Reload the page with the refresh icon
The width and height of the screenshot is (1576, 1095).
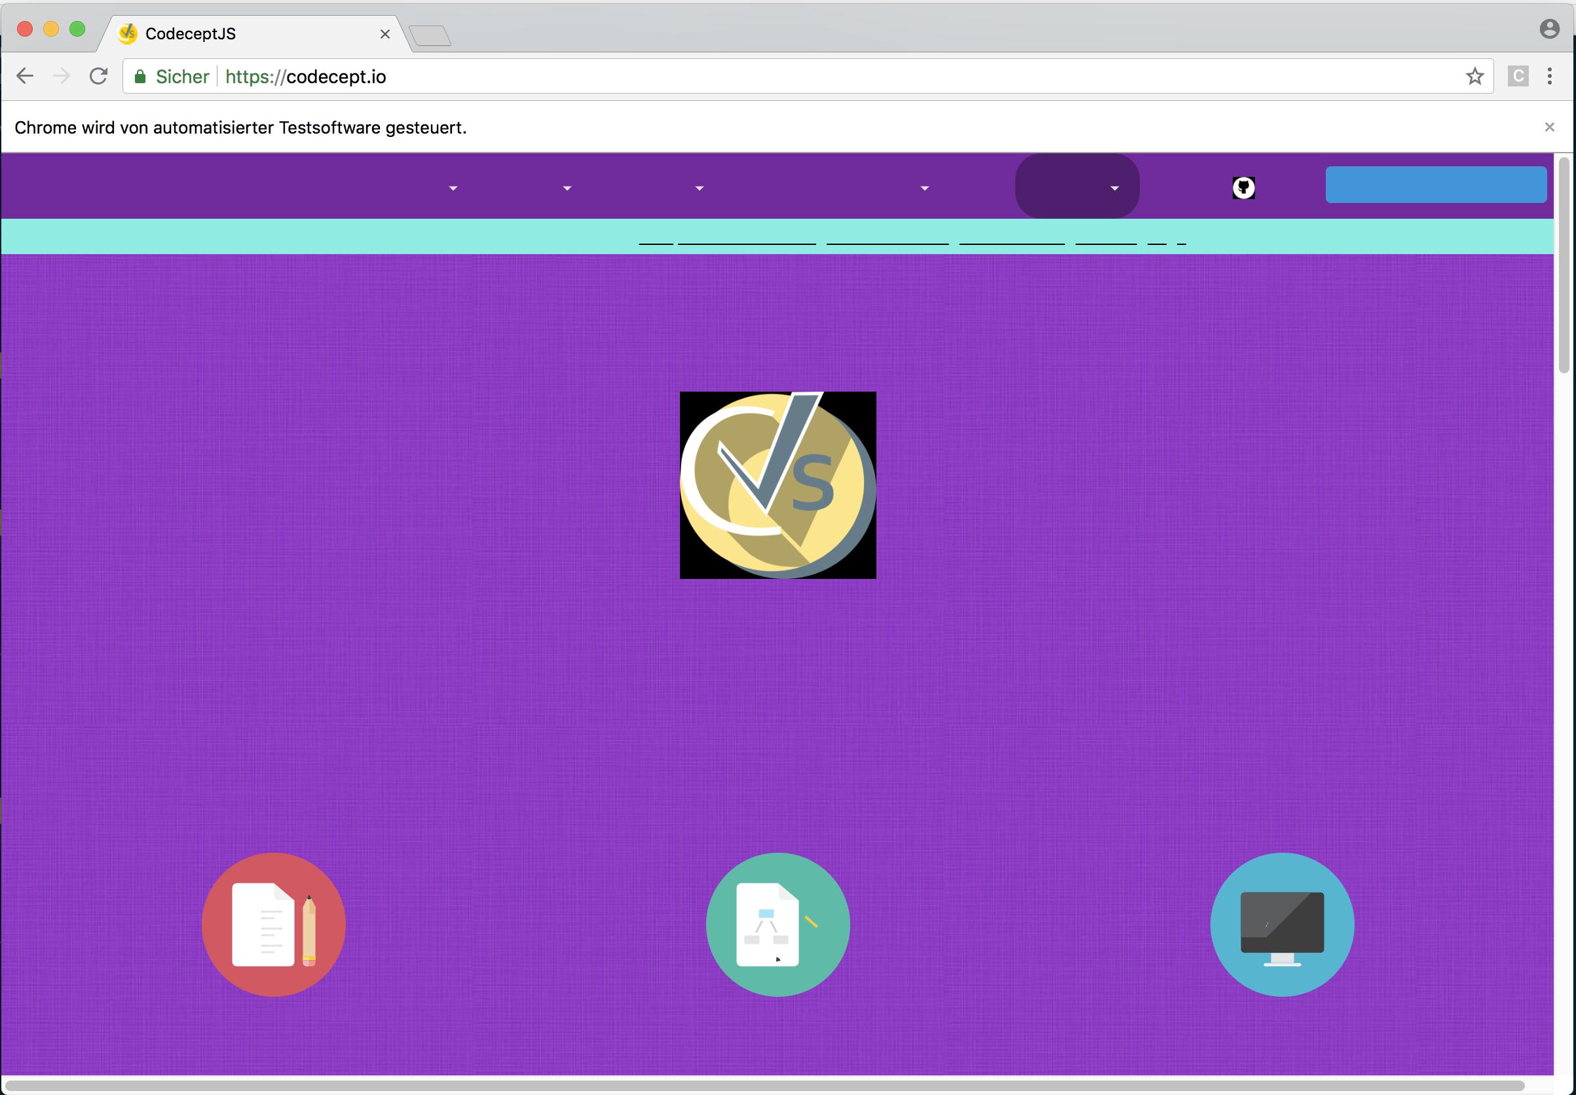[x=99, y=76]
